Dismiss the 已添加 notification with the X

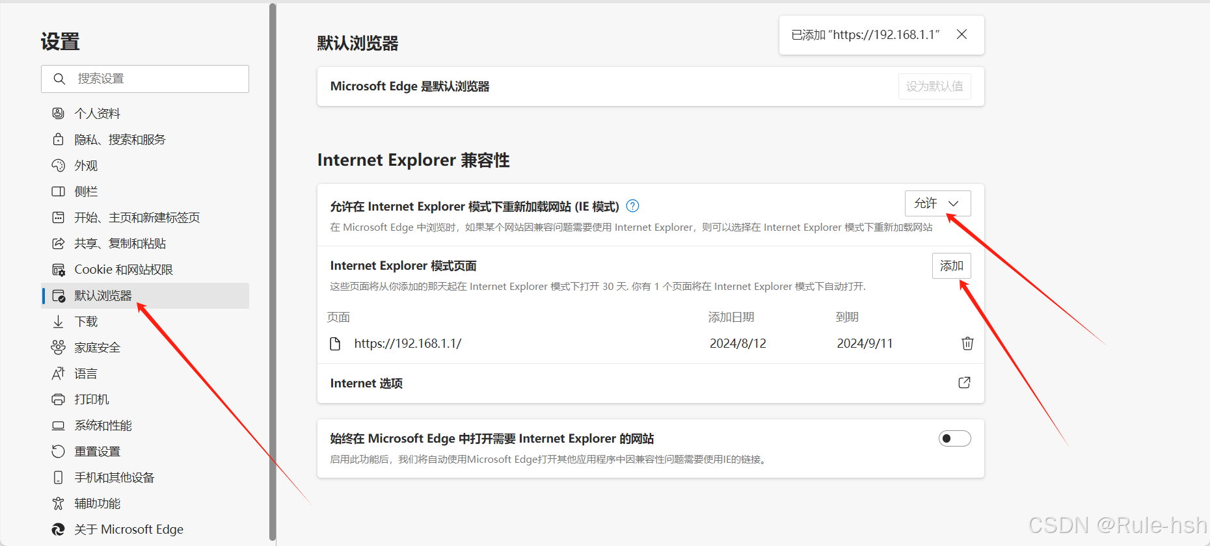point(961,34)
